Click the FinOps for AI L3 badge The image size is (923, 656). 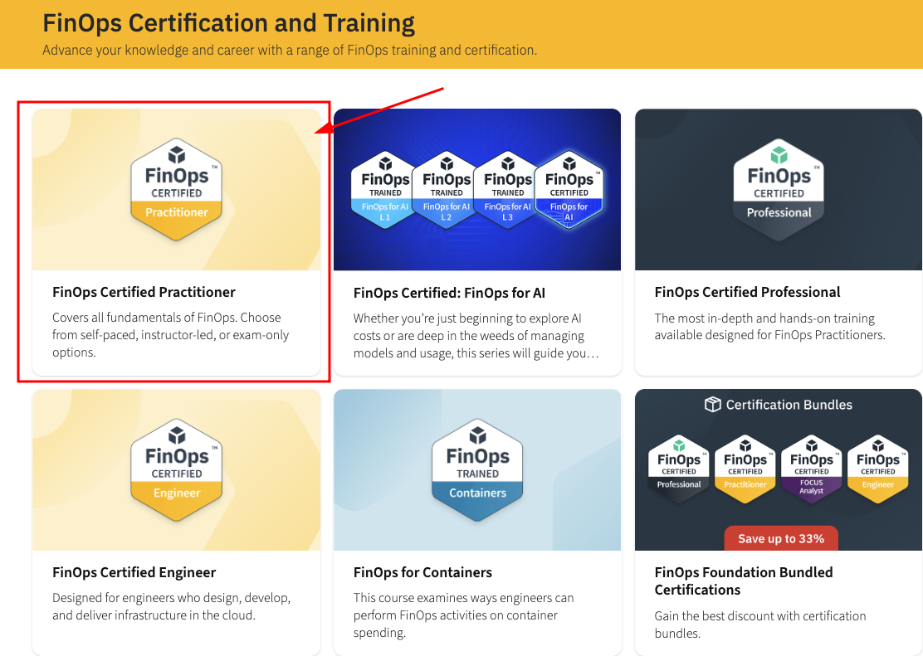507,190
